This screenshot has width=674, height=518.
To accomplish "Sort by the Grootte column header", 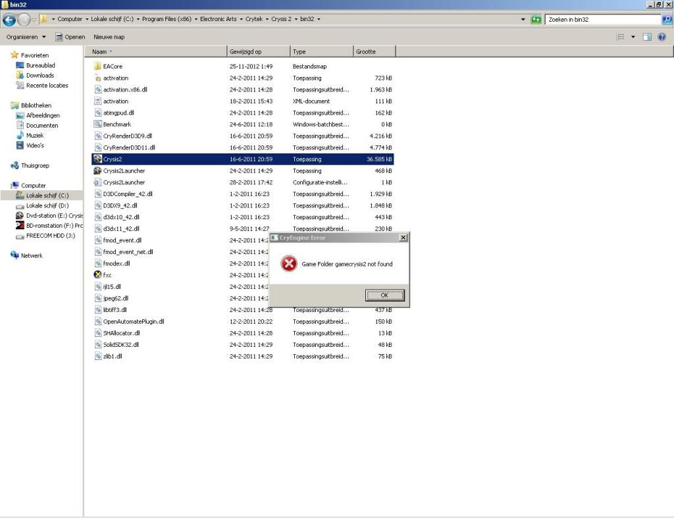I will pyautogui.click(x=374, y=51).
